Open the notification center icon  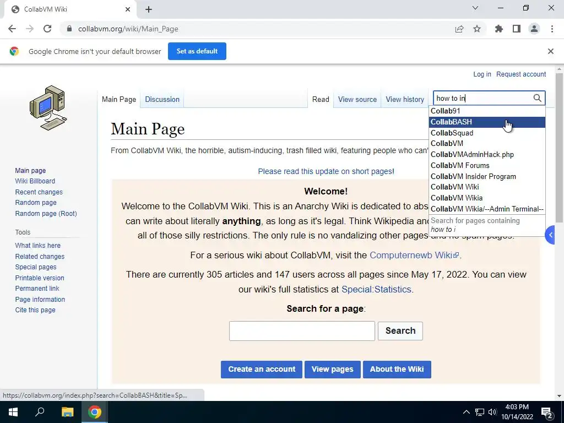(x=547, y=412)
